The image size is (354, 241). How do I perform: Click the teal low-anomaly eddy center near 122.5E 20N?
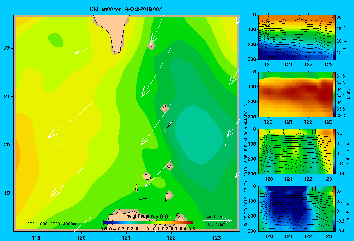pos(199,136)
